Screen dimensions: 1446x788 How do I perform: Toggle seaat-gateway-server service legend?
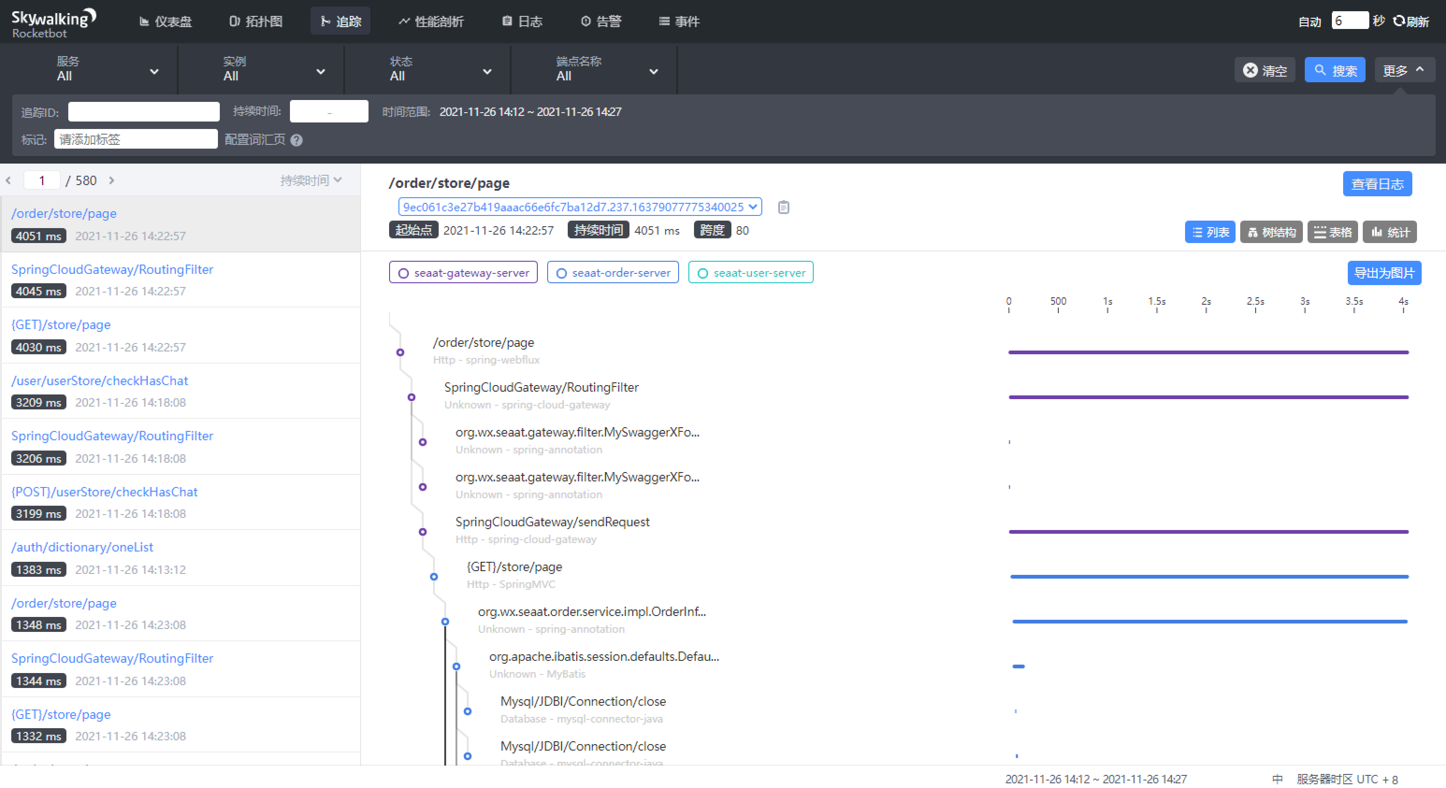(x=463, y=272)
